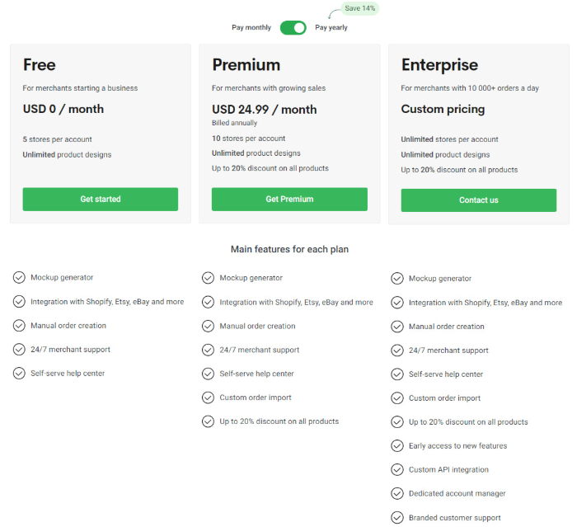This screenshot has height=527, width=577.
Task: Click checkmark beside Free plan 24/7 merchant support
Action: coord(19,350)
